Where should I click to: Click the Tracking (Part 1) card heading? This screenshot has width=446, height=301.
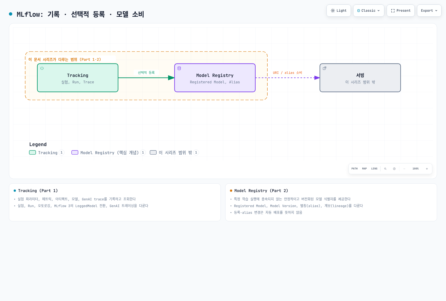pos(38,191)
